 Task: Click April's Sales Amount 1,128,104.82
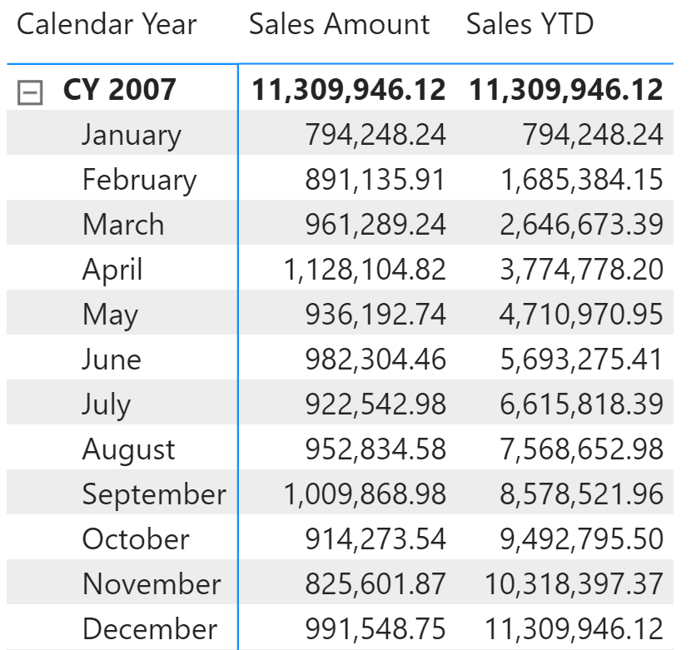pyautogui.click(x=365, y=270)
